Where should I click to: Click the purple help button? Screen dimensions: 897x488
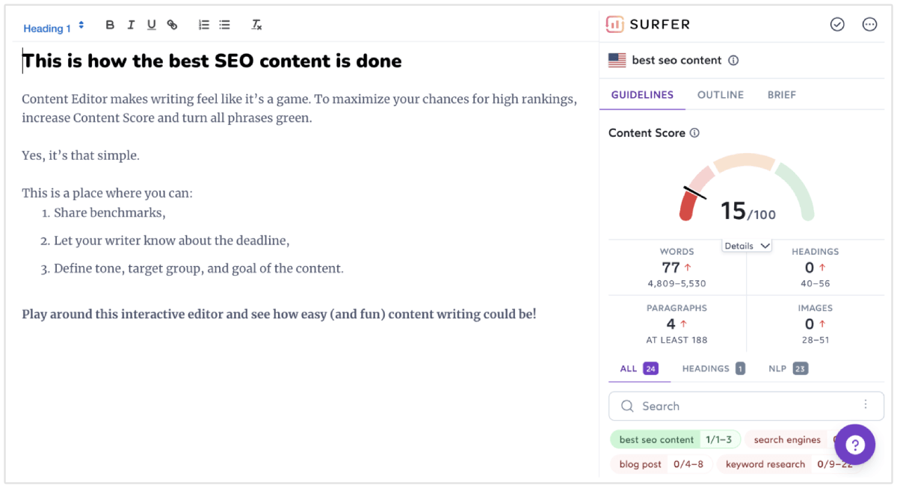point(854,445)
